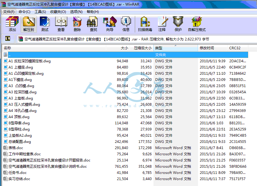Click DWG icon beside B型导套.dwg
257x186 pixels.
click(x=6, y=123)
